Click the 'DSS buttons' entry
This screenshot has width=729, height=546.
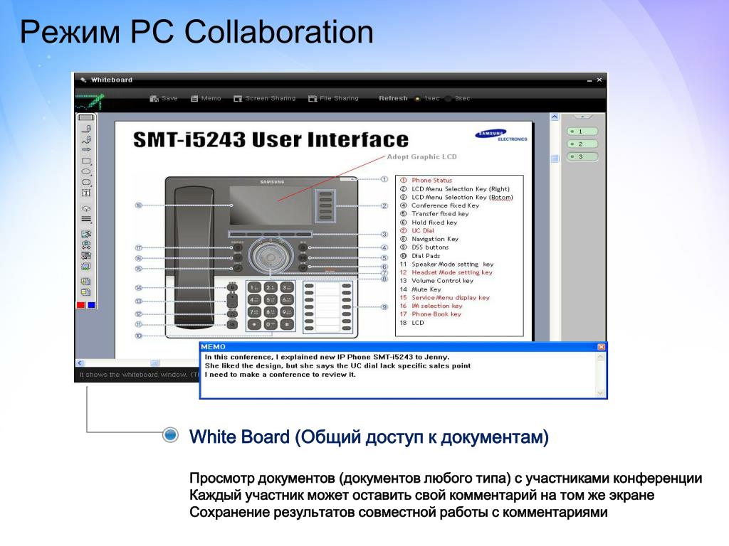tap(429, 247)
